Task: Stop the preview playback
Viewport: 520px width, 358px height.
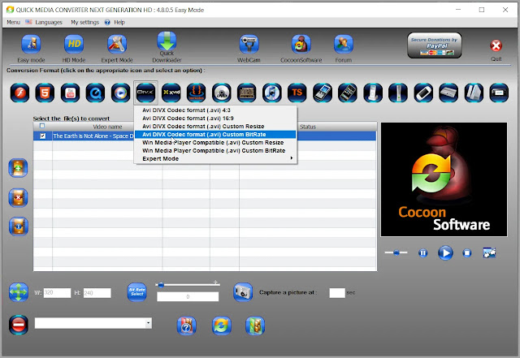Action: (x=467, y=253)
